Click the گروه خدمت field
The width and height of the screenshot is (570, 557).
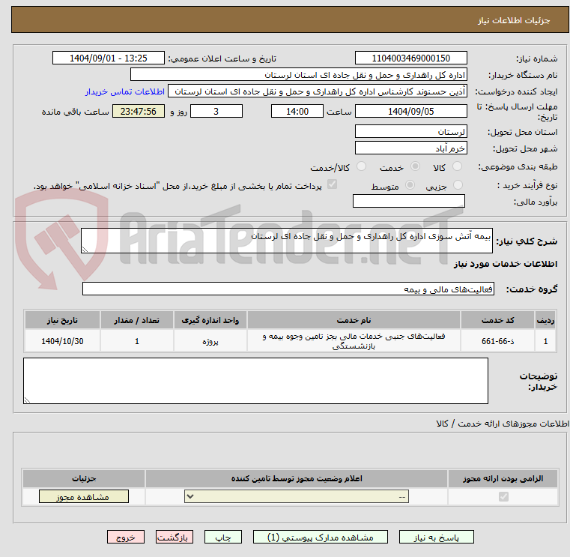point(288,289)
